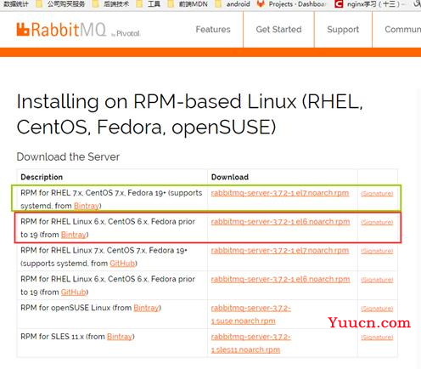Click the Download column header
This screenshot has height=369, width=421.
(230, 177)
